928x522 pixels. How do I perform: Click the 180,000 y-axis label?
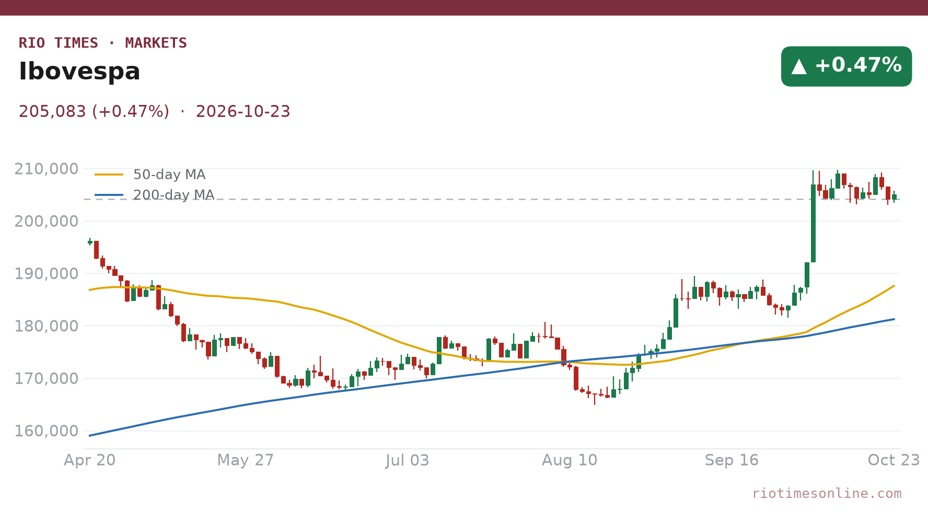(46, 326)
